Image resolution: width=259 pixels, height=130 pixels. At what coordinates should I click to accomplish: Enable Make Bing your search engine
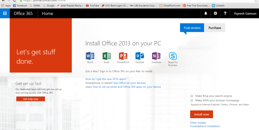point(192,96)
